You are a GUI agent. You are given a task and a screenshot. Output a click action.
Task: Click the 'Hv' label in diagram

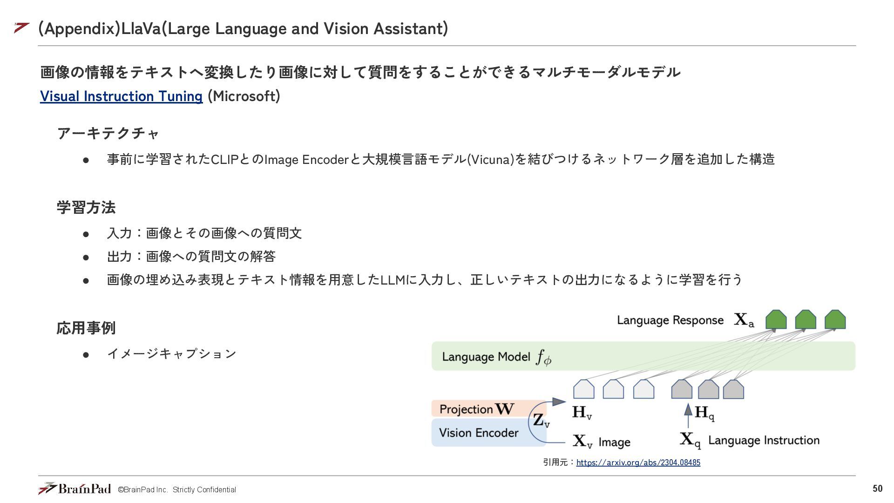pos(582,413)
